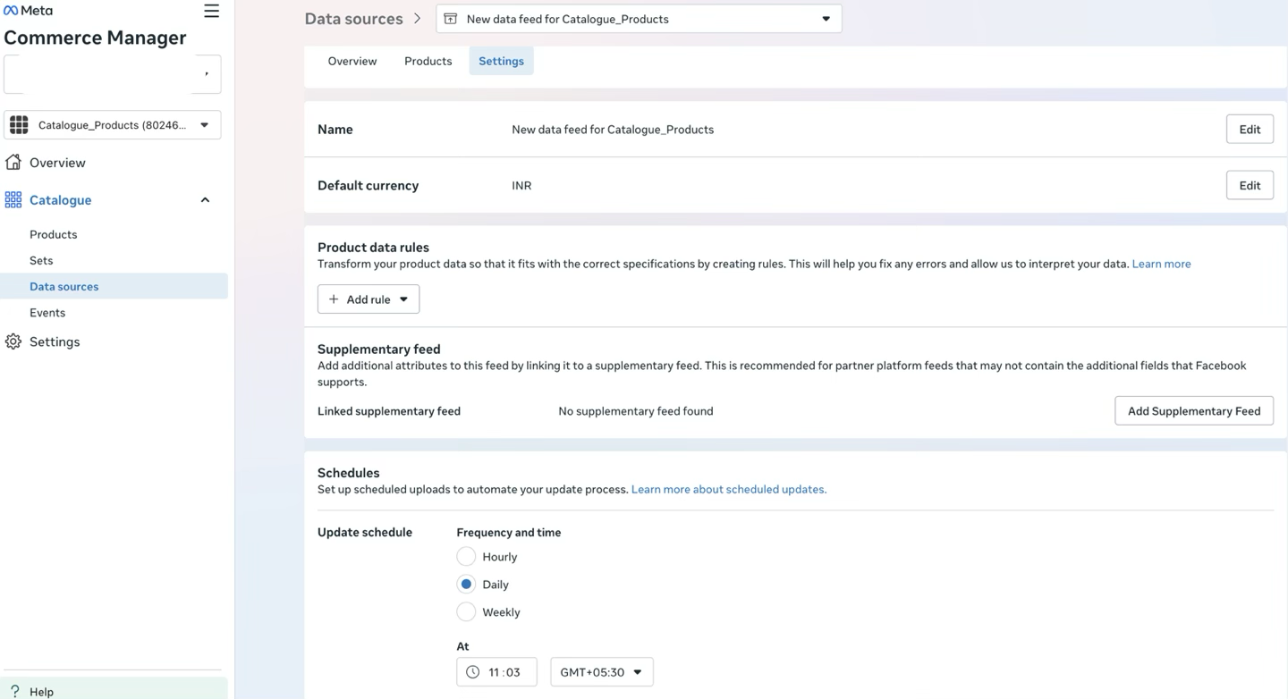The image size is (1288, 699).
Task: Select the Weekly frequency option
Action: coord(466,612)
